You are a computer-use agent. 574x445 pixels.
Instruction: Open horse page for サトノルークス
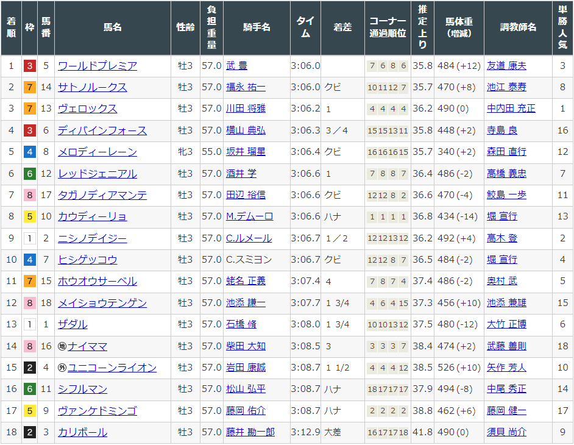coord(92,87)
